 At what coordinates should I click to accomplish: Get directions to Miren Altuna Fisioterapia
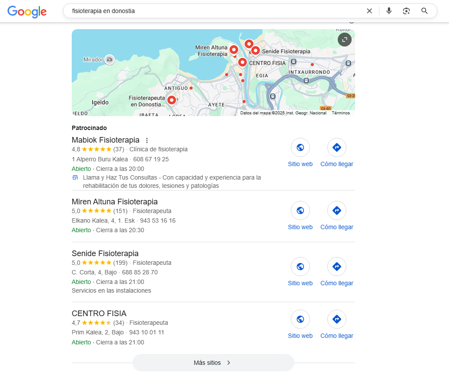(337, 210)
